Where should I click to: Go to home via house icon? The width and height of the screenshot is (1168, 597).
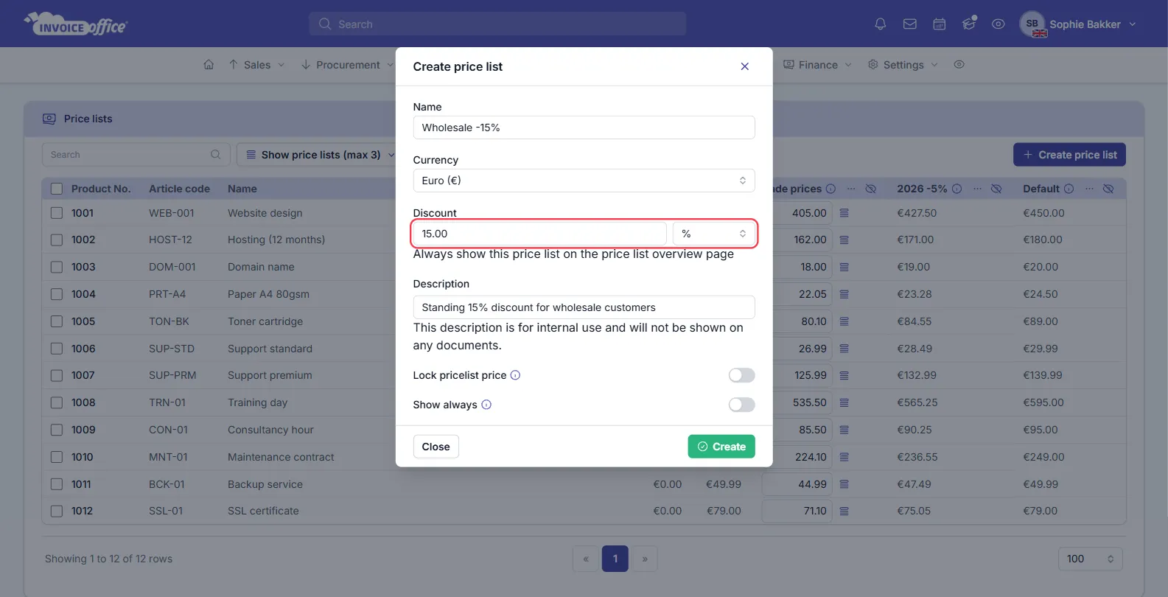point(209,65)
